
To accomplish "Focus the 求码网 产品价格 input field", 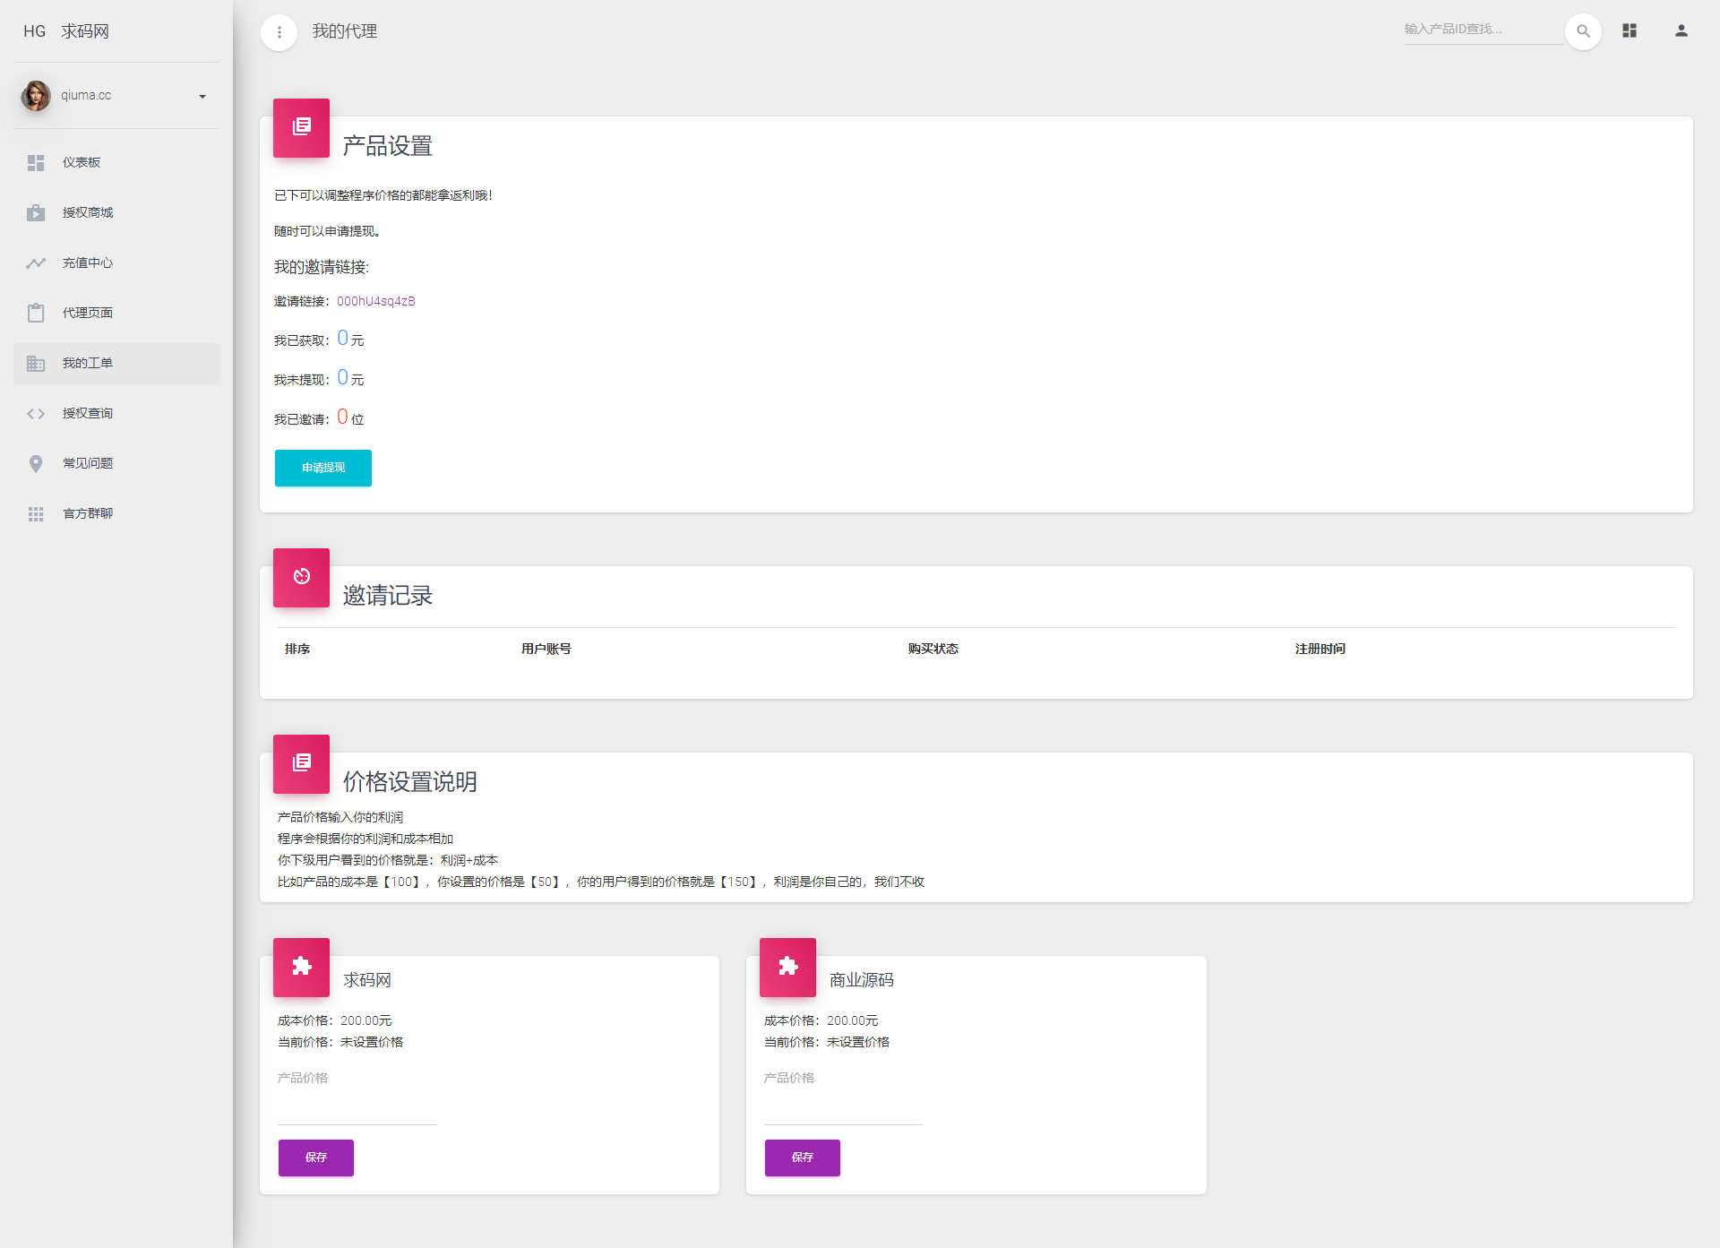I will coord(357,1108).
